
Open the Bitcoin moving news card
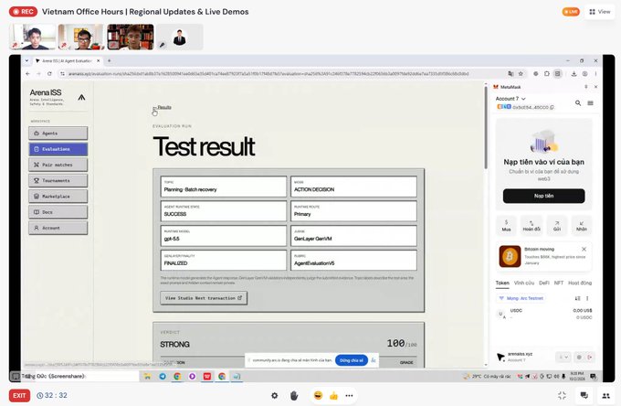point(543,256)
